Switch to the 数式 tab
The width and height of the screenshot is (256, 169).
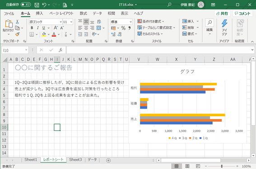[83, 14]
